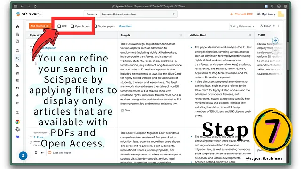Open the Export dropdown
The height and width of the screenshot is (169, 301).
[x=267, y=26]
